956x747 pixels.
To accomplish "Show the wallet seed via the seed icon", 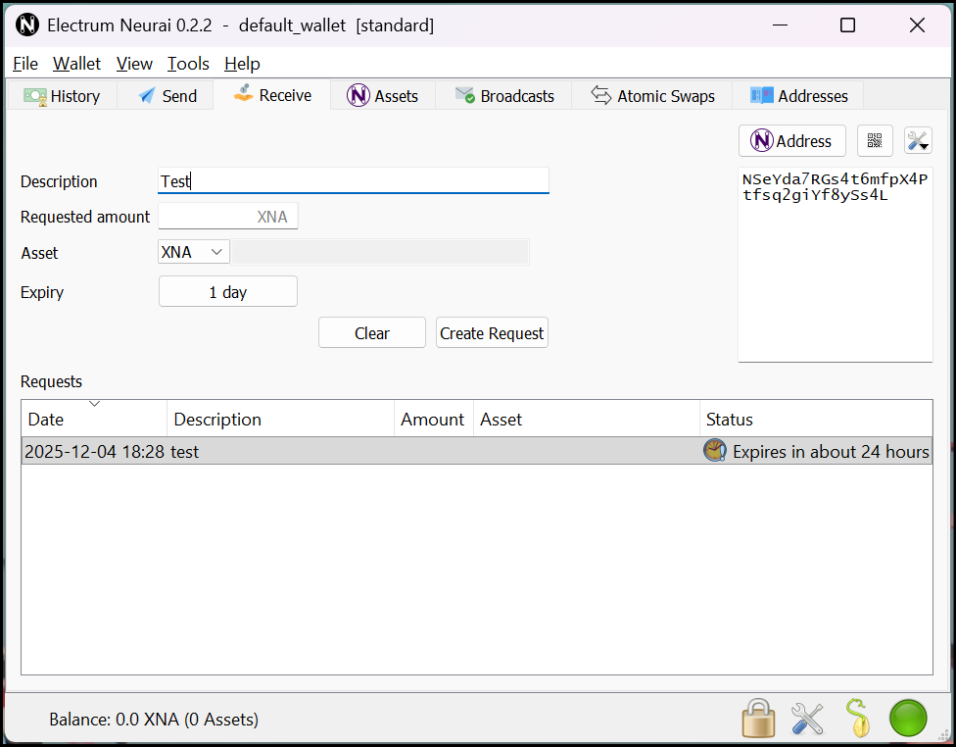I will pos(859,718).
